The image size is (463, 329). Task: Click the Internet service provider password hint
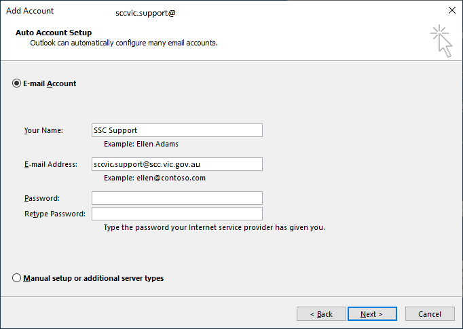pyautogui.click(x=214, y=227)
